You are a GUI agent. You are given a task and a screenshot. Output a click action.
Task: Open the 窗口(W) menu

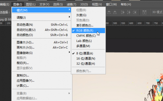(x=111, y=4)
